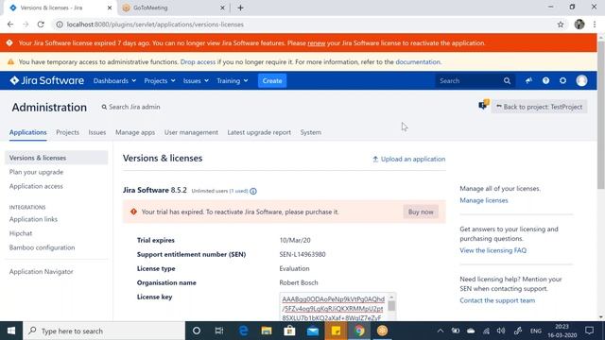Click the blue Create button
605x340 pixels.
[x=272, y=80]
